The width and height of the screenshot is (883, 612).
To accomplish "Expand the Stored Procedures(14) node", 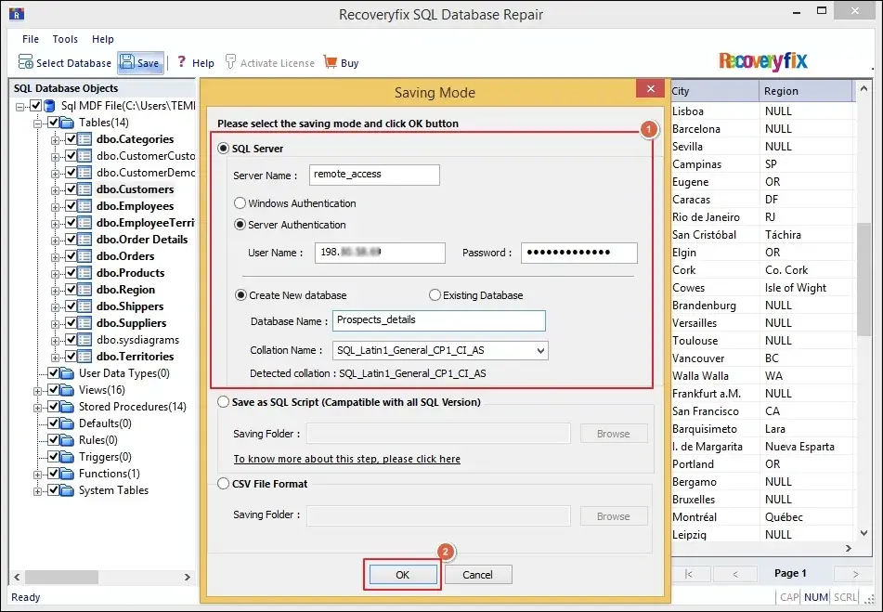I will [38, 408].
